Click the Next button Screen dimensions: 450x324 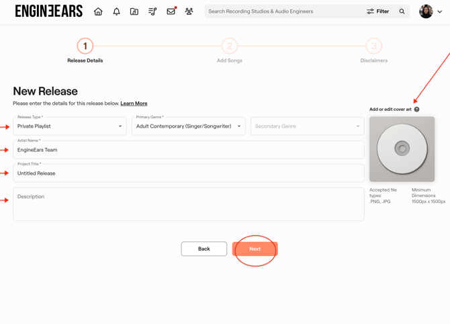255,249
